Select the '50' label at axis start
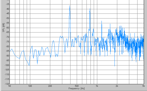 point(9,86)
